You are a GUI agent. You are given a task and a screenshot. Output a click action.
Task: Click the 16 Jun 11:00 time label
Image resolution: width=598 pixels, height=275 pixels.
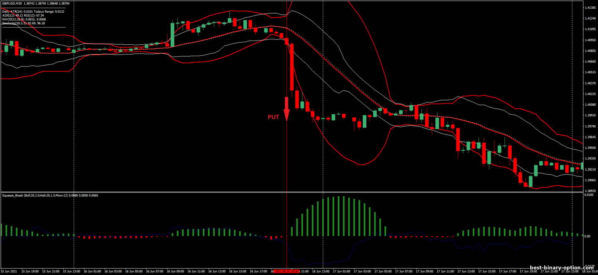(x=195, y=271)
